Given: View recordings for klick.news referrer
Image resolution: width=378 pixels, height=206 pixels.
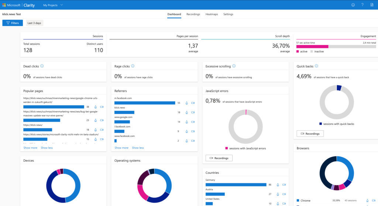Looking at the screenshot, I should point(193,112).
